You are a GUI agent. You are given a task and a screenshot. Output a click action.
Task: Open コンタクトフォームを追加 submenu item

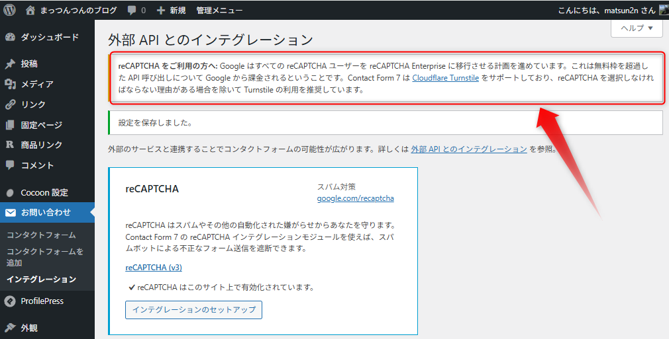coord(45,256)
